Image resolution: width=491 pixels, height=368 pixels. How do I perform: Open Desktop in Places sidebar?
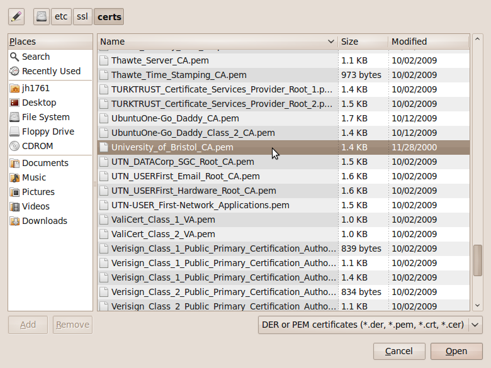[50, 103]
